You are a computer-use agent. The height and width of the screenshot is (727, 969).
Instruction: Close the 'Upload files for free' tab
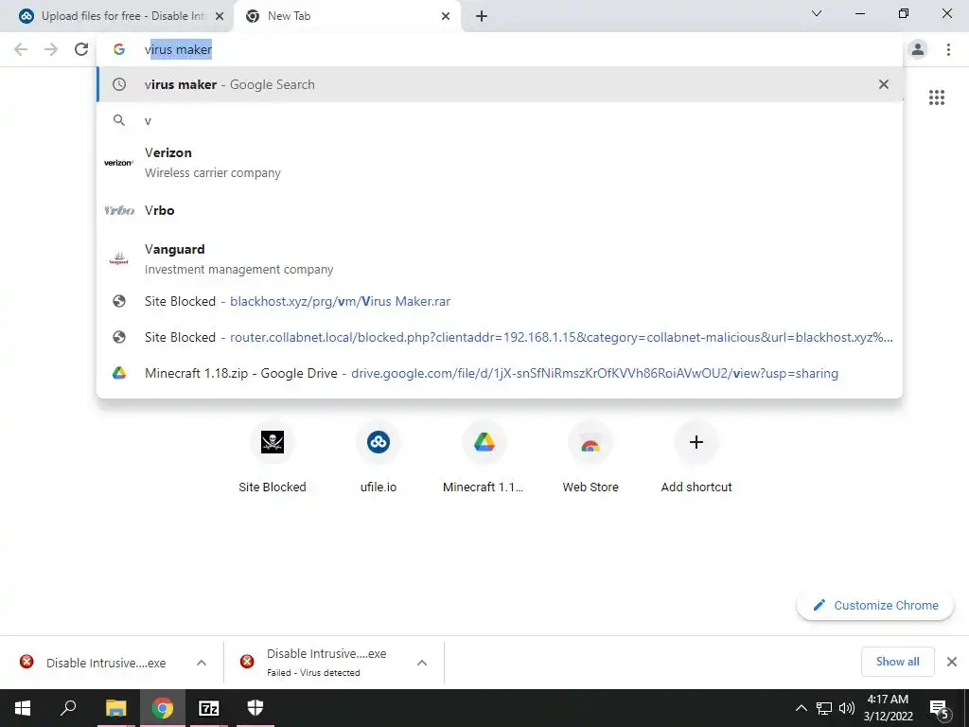point(220,16)
